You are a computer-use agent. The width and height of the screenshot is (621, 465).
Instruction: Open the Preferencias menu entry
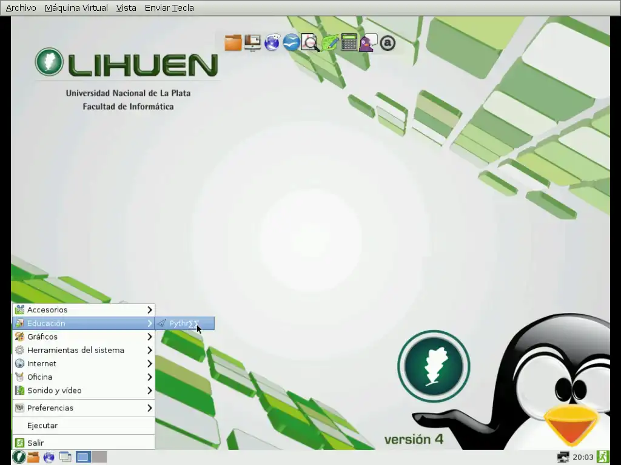pyautogui.click(x=84, y=407)
